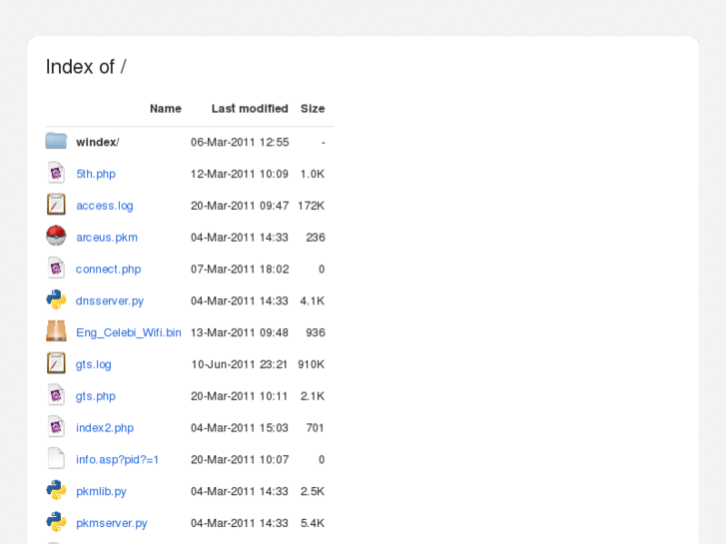
Task: Click the PHP icon beside index2.php
Action: 56,426
